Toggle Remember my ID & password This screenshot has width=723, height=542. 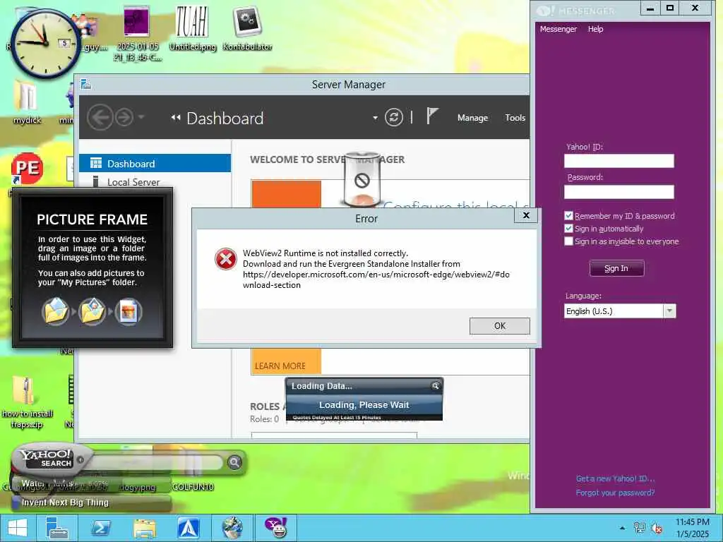pyautogui.click(x=568, y=216)
